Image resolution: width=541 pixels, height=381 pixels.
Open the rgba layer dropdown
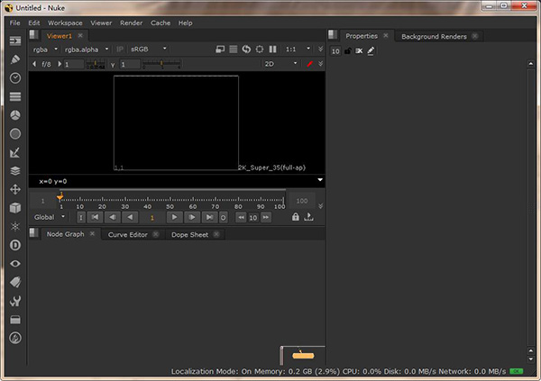45,50
